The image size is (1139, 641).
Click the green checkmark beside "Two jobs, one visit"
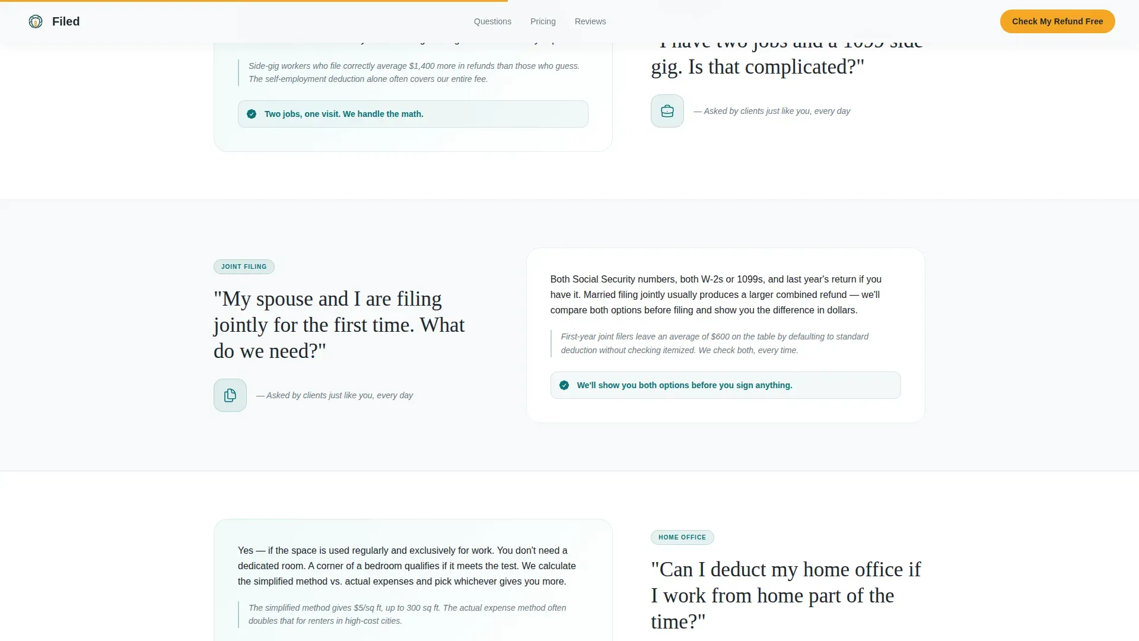tap(252, 114)
